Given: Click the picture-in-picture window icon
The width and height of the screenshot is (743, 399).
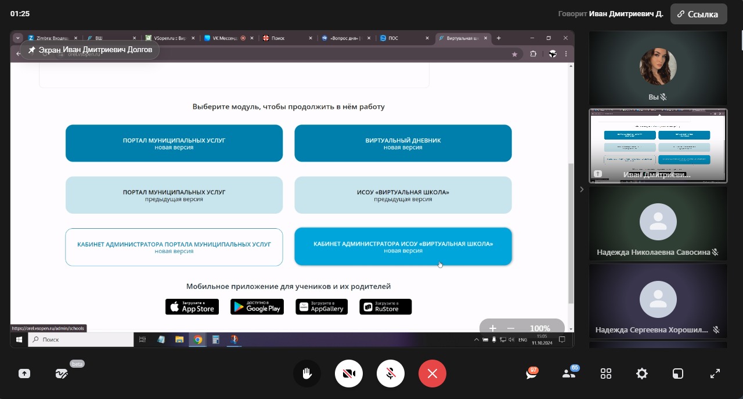Looking at the screenshot, I should (x=678, y=374).
